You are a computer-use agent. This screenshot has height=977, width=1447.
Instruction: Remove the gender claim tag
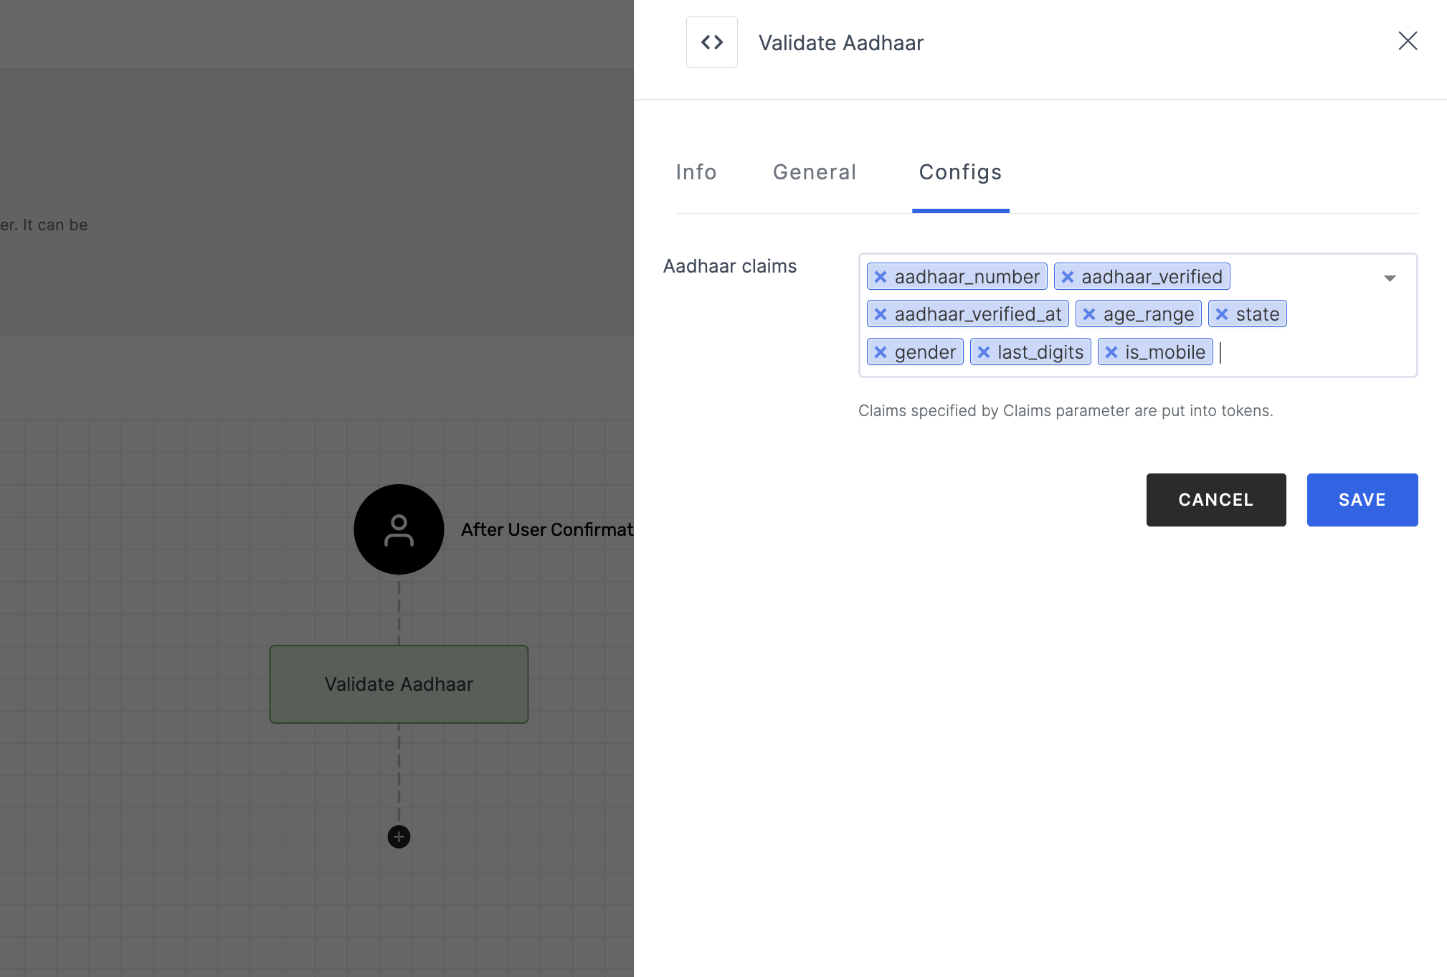pyautogui.click(x=881, y=352)
